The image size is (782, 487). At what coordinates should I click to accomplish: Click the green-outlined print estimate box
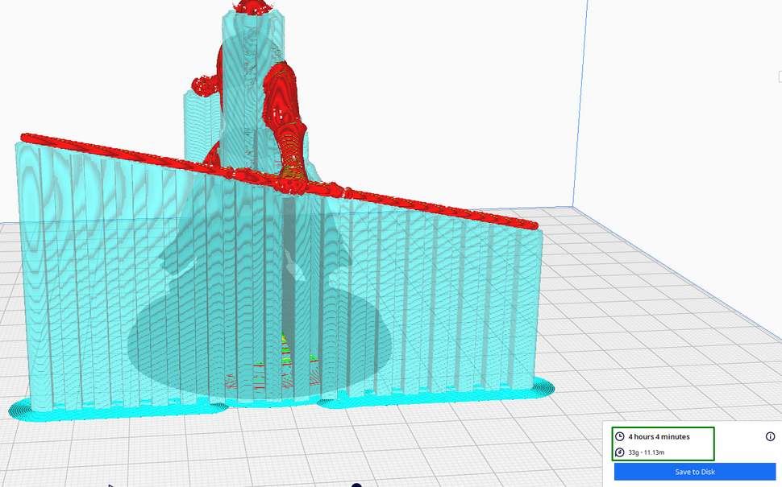click(663, 444)
